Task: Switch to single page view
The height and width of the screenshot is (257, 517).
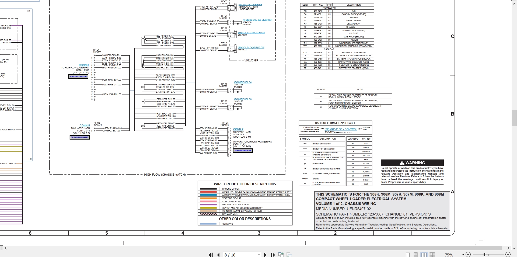Action: [408, 255]
